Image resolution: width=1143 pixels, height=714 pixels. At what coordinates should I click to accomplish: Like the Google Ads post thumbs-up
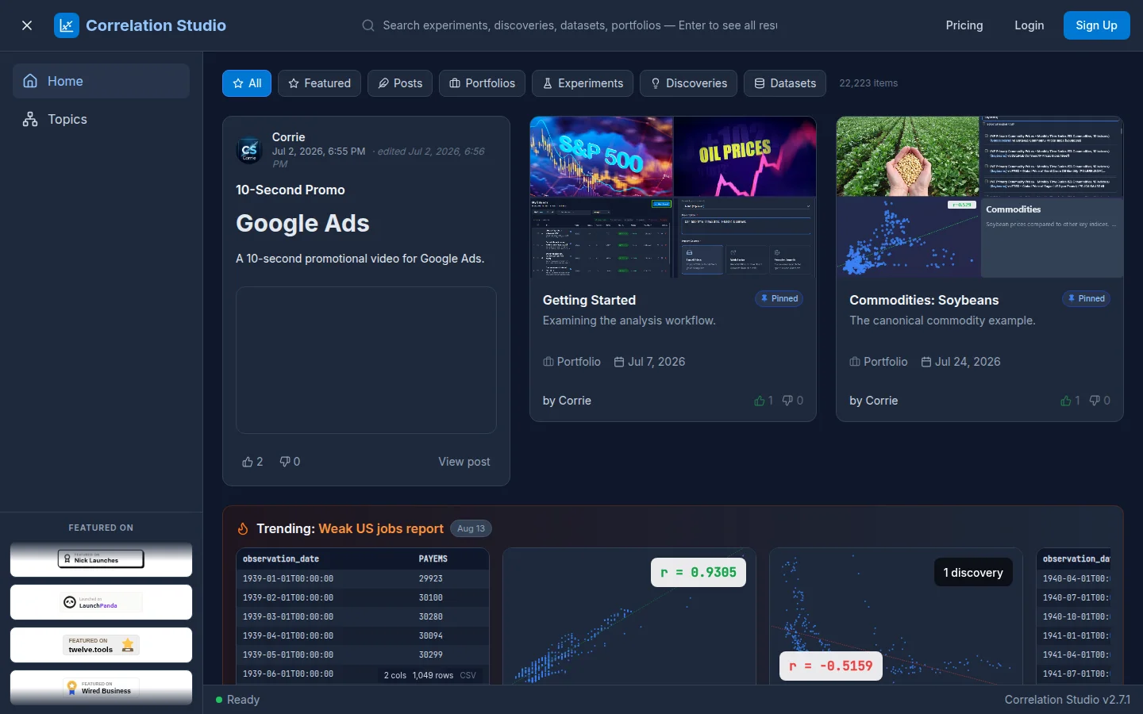click(x=252, y=462)
